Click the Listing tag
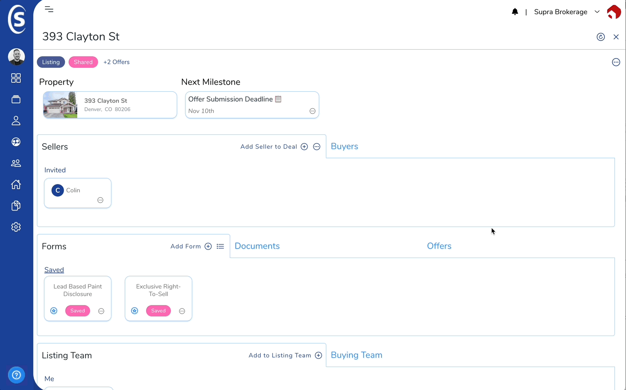The width and height of the screenshot is (626, 390). point(51,62)
